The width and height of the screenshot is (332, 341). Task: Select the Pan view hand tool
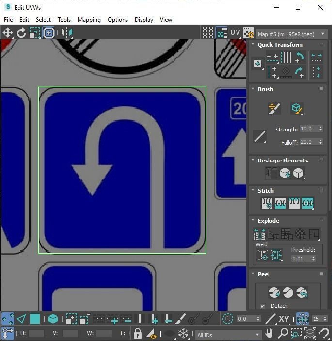(269, 333)
